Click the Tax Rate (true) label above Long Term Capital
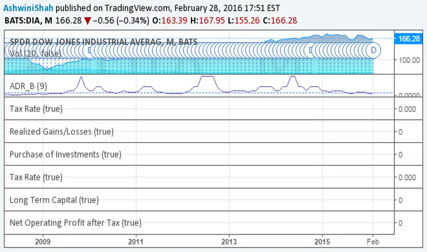 coord(36,177)
